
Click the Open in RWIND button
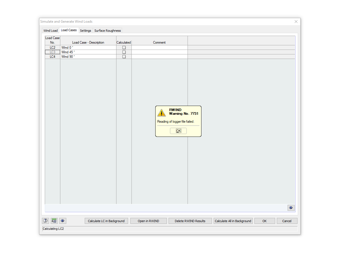coord(148,221)
